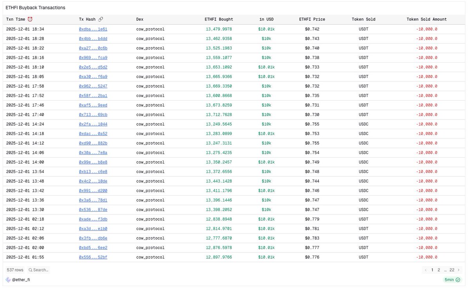Select ETHFI Bought value 13,525.1983
470x288 pixels.
pyautogui.click(x=219, y=48)
